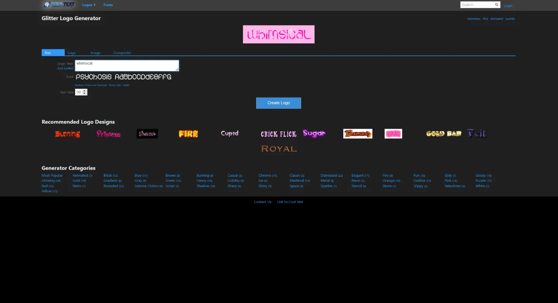Open the Distressed (22) category
The image size is (558, 303).
coord(332,176)
